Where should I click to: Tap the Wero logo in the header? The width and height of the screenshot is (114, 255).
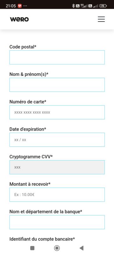pyautogui.click(x=19, y=19)
